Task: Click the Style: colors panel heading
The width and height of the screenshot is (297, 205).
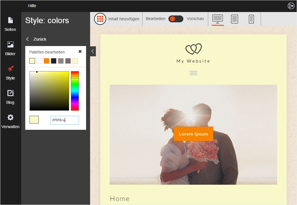Action: click(47, 20)
